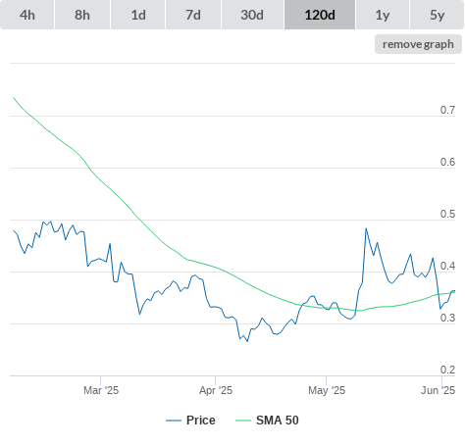Switch to the 7d time range
The height and width of the screenshot is (446, 465).
pyautogui.click(x=193, y=15)
